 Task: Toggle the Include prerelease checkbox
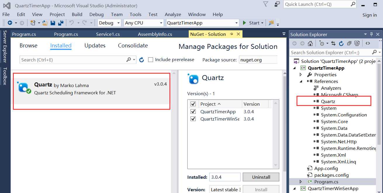click(x=151, y=60)
